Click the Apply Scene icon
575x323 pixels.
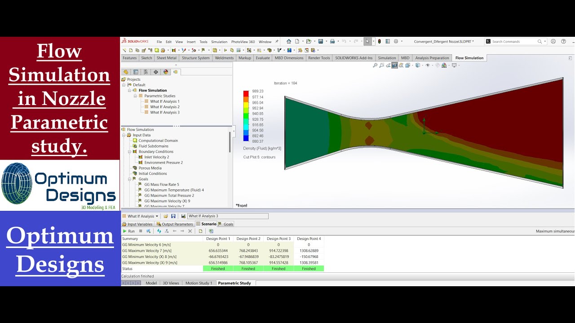pyautogui.click(x=444, y=65)
